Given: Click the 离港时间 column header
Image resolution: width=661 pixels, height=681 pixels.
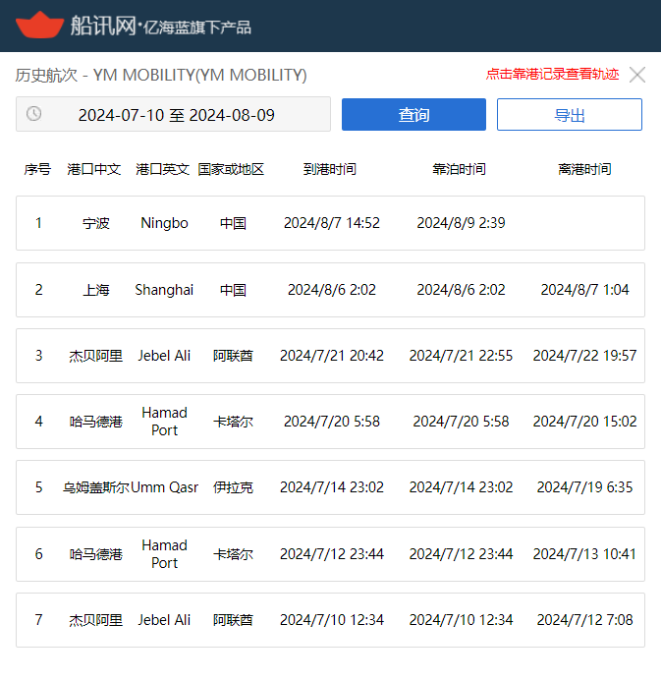Looking at the screenshot, I should [584, 169].
